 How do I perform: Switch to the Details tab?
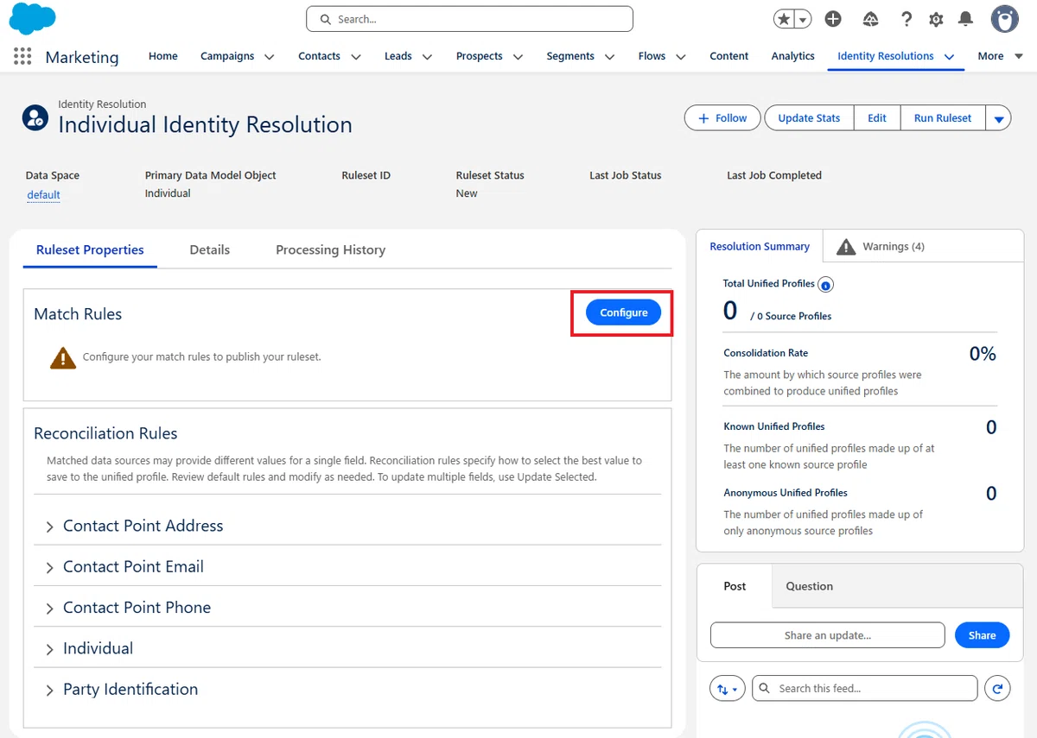tap(210, 250)
